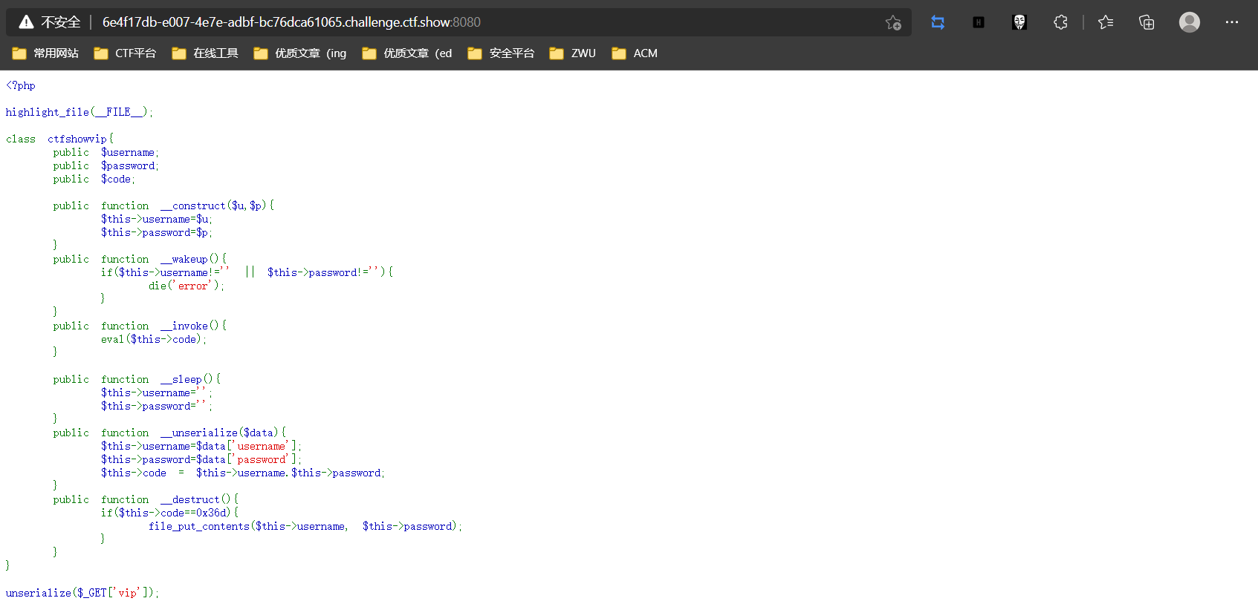This screenshot has height=601, width=1258.
Task: Click the '__unserialize($data){' text
Action: [224, 433]
